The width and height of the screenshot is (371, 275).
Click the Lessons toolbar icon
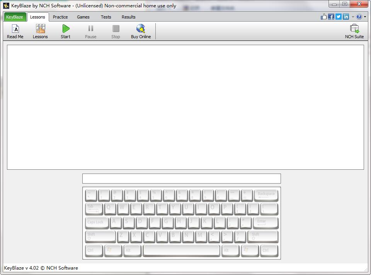tap(40, 31)
